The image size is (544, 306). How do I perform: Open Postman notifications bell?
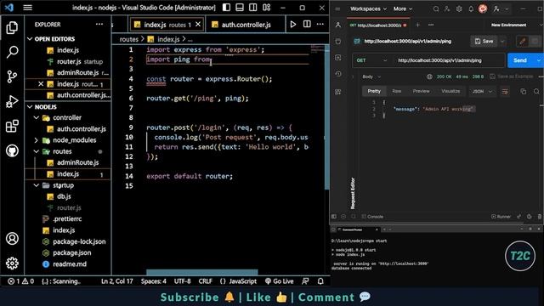(471, 9)
